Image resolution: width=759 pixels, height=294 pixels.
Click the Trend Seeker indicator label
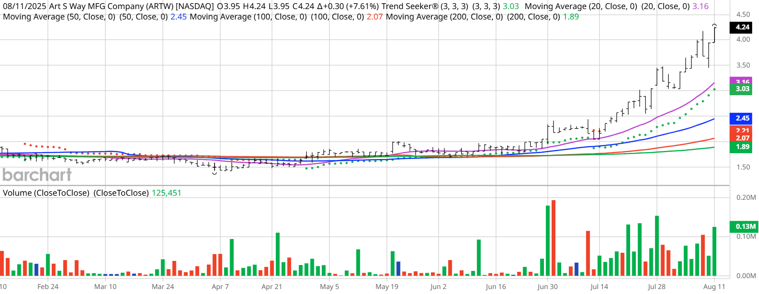coord(410,6)
